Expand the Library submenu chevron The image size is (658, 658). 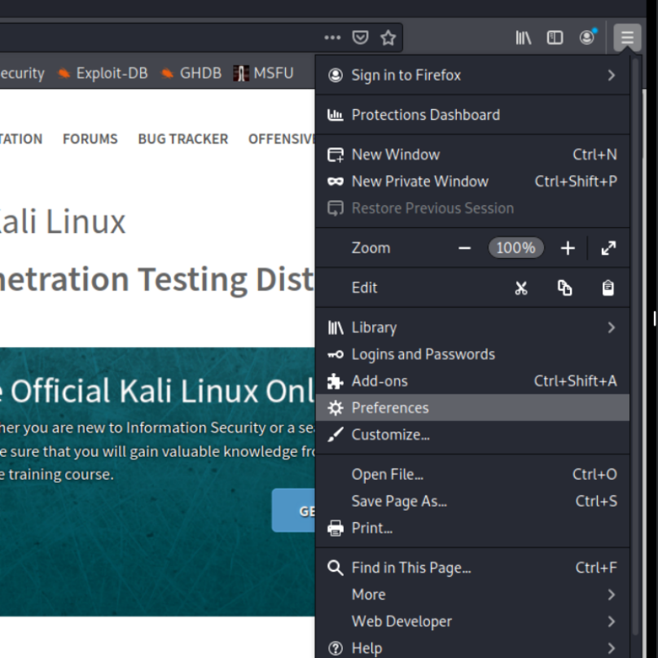(x=612, y=327)
